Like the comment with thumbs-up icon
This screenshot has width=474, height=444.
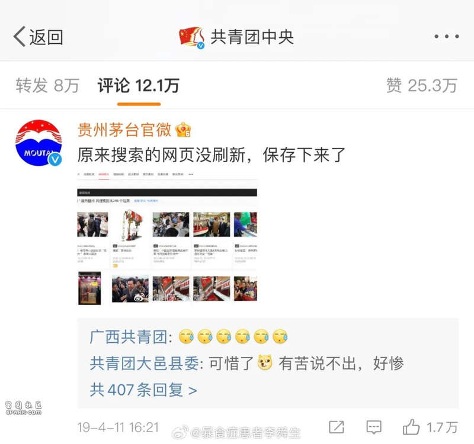coord(411,427)
